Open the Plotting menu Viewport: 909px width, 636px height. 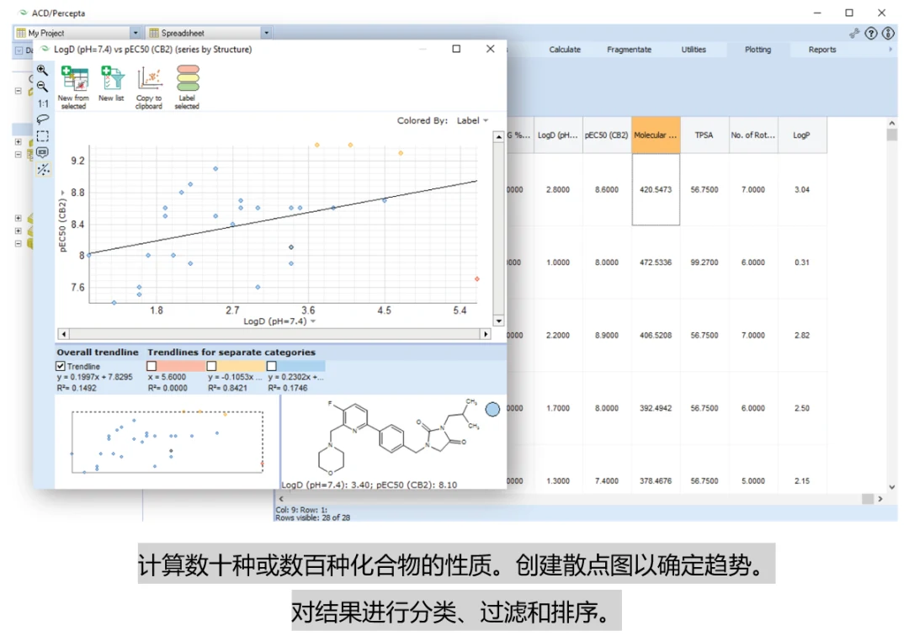(757, 50)
